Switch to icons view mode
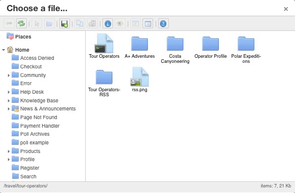The height and width of the screenshot is (193, 295). click(x=135, y=23)
